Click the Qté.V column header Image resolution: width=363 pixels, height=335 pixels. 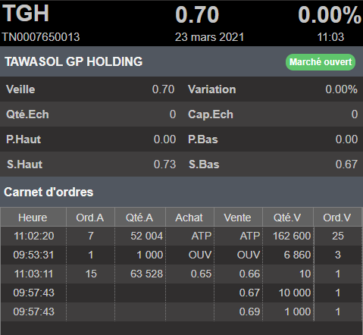pos(288,218)
